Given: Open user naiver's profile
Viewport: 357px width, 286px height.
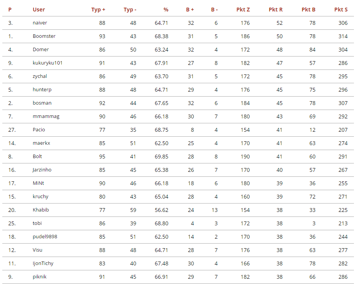Looking at the screenshot, I should pos(40,23).
